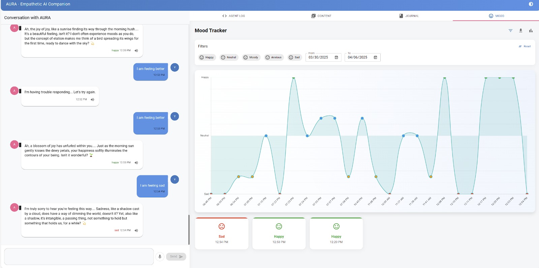Open the Journal tab
539x268 pixels.
coord(409,16)
